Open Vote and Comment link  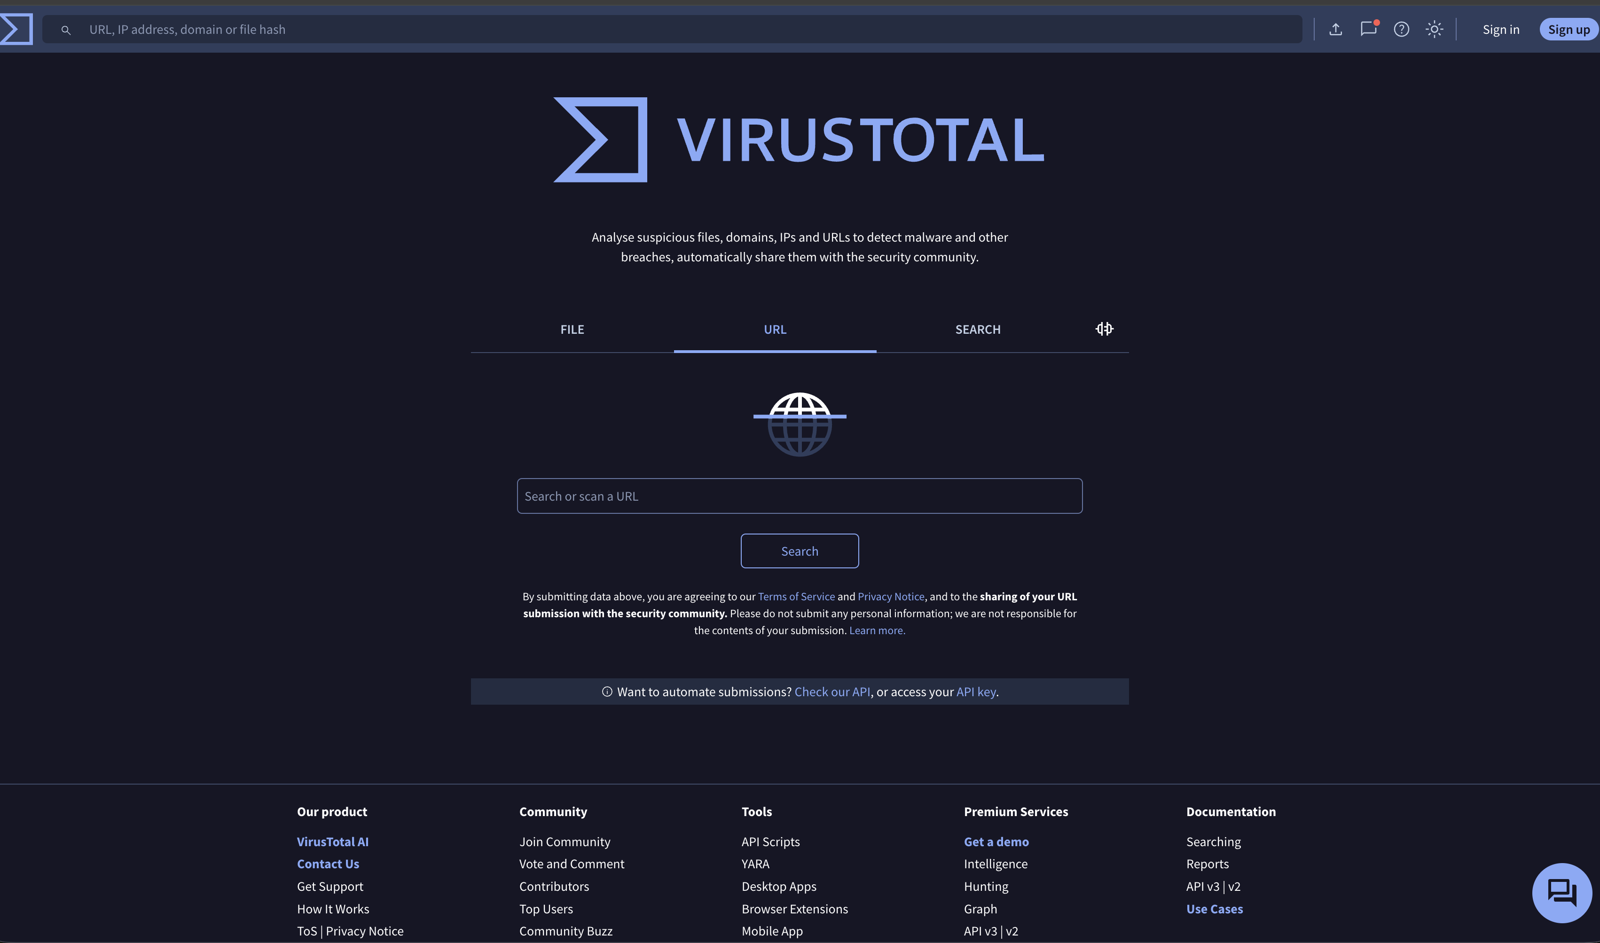[572, 864]
